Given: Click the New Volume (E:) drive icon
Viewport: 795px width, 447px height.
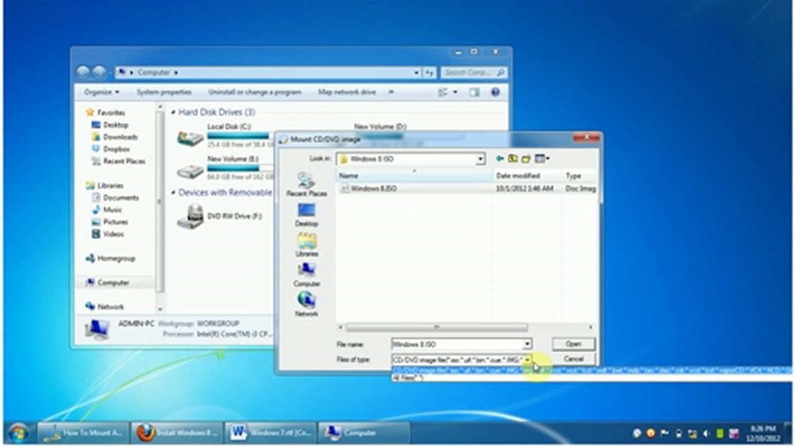Looking at the screenshot, I should 190,171.
